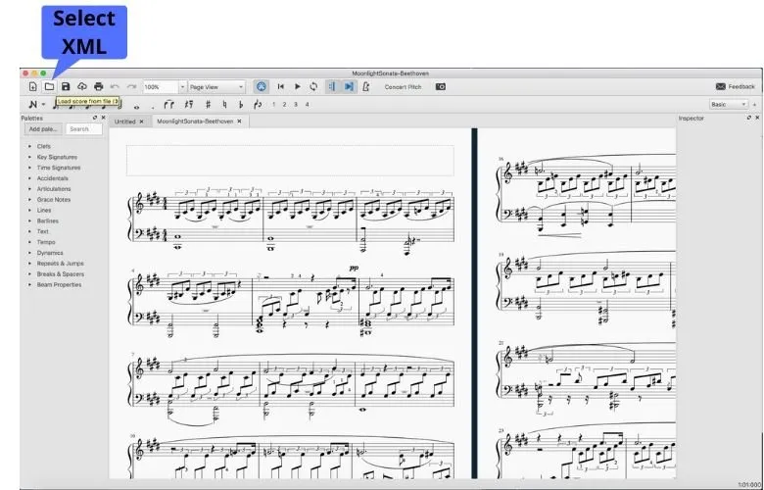Image resolution: width=764 pixels, height=490 pixels.
Task: Toggle loop playback
Action: [x=313, y=87]
